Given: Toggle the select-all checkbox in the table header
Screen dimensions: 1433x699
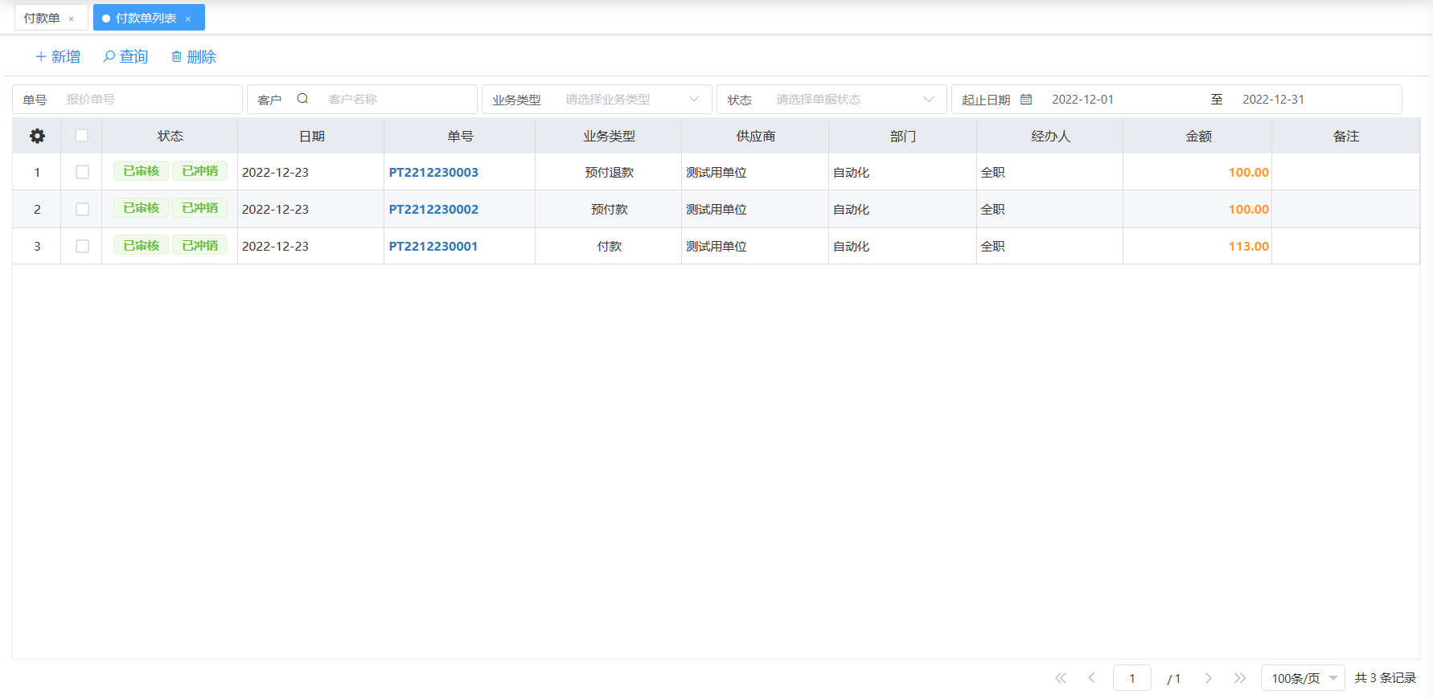Looking at the screenshot, I should [x=81, y=136].
